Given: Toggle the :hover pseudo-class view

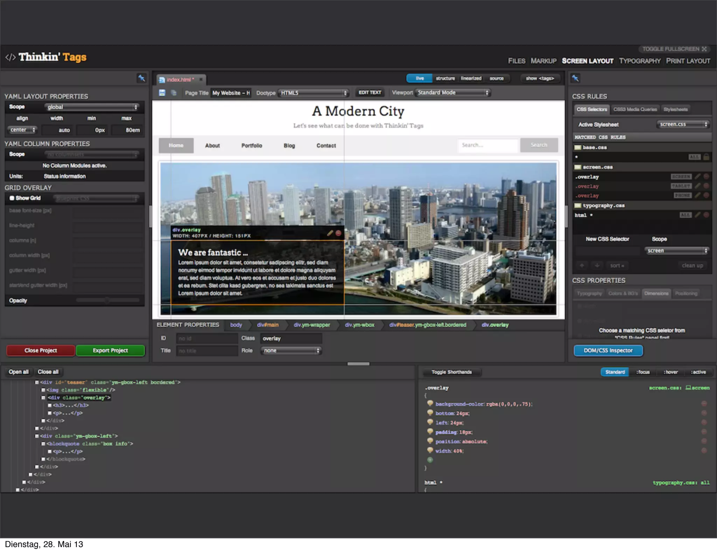Looking at the screenshot, I should tap(670, 372).
